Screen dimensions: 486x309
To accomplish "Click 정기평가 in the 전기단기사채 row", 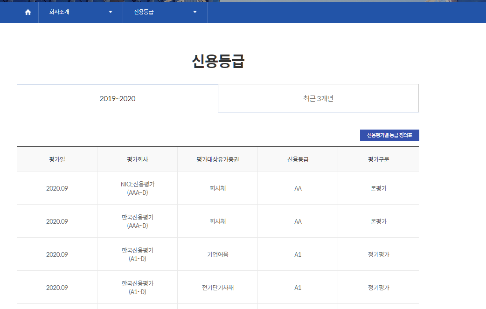I will click(x=378, y=288).
